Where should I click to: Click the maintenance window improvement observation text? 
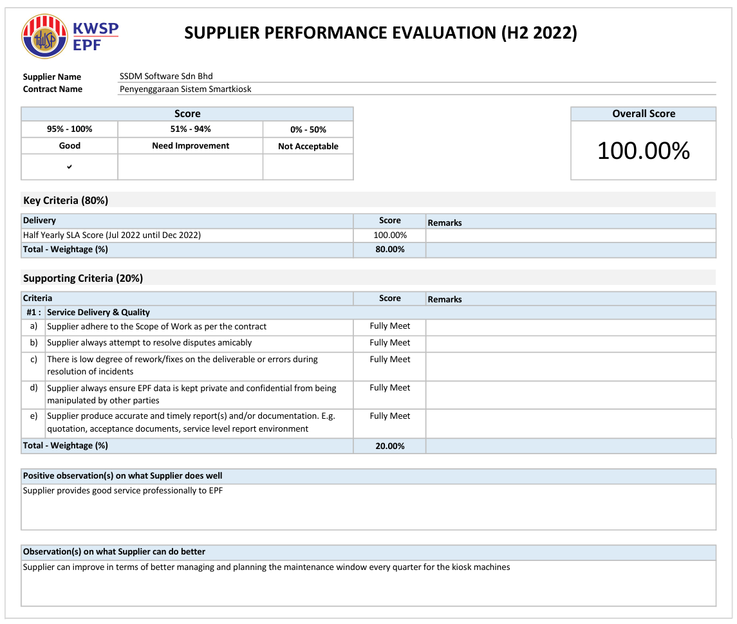click(266, 567)
